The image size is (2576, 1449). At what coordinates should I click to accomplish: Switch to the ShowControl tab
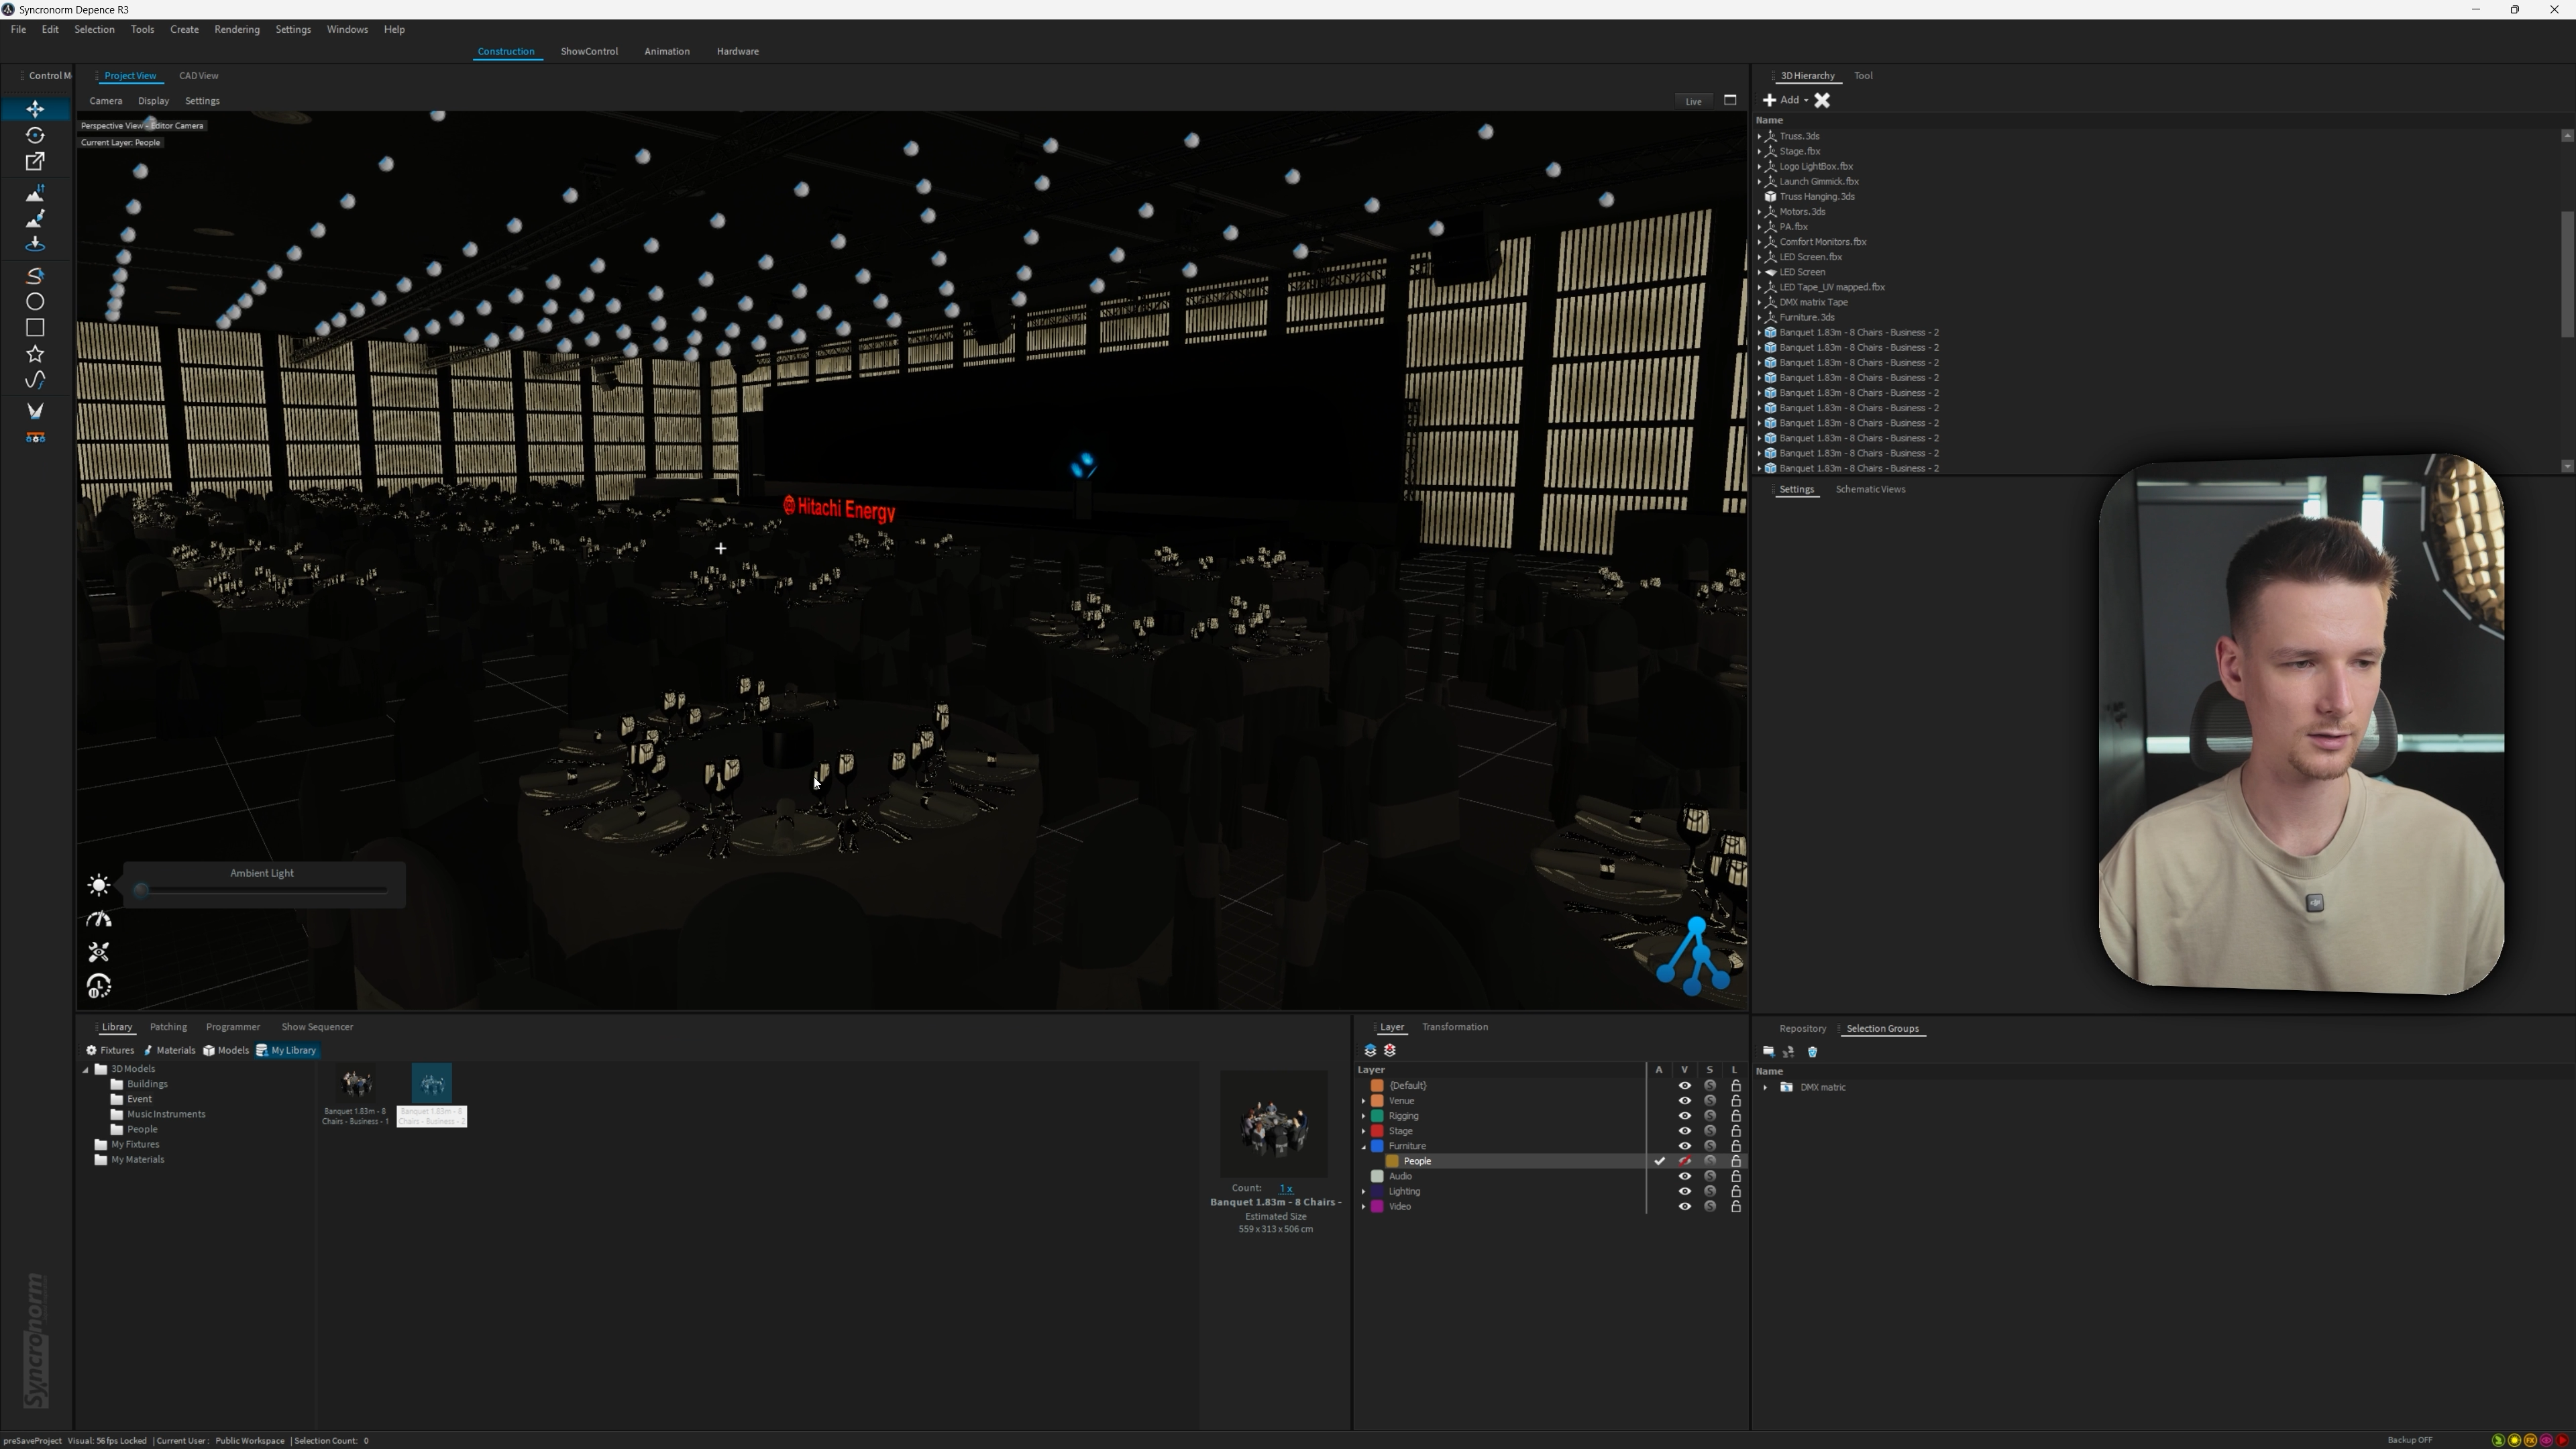point(589,51)
